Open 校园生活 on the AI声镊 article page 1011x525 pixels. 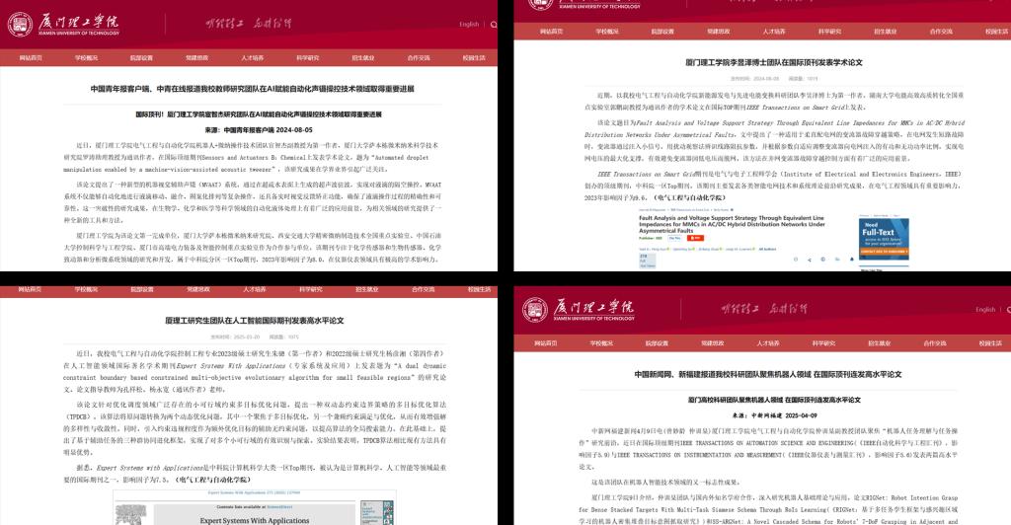click(x=474, y=58)
